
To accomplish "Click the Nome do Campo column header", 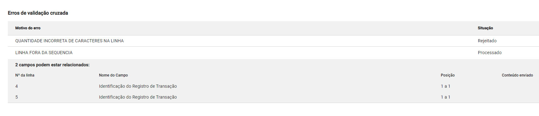I will [113, 75].
